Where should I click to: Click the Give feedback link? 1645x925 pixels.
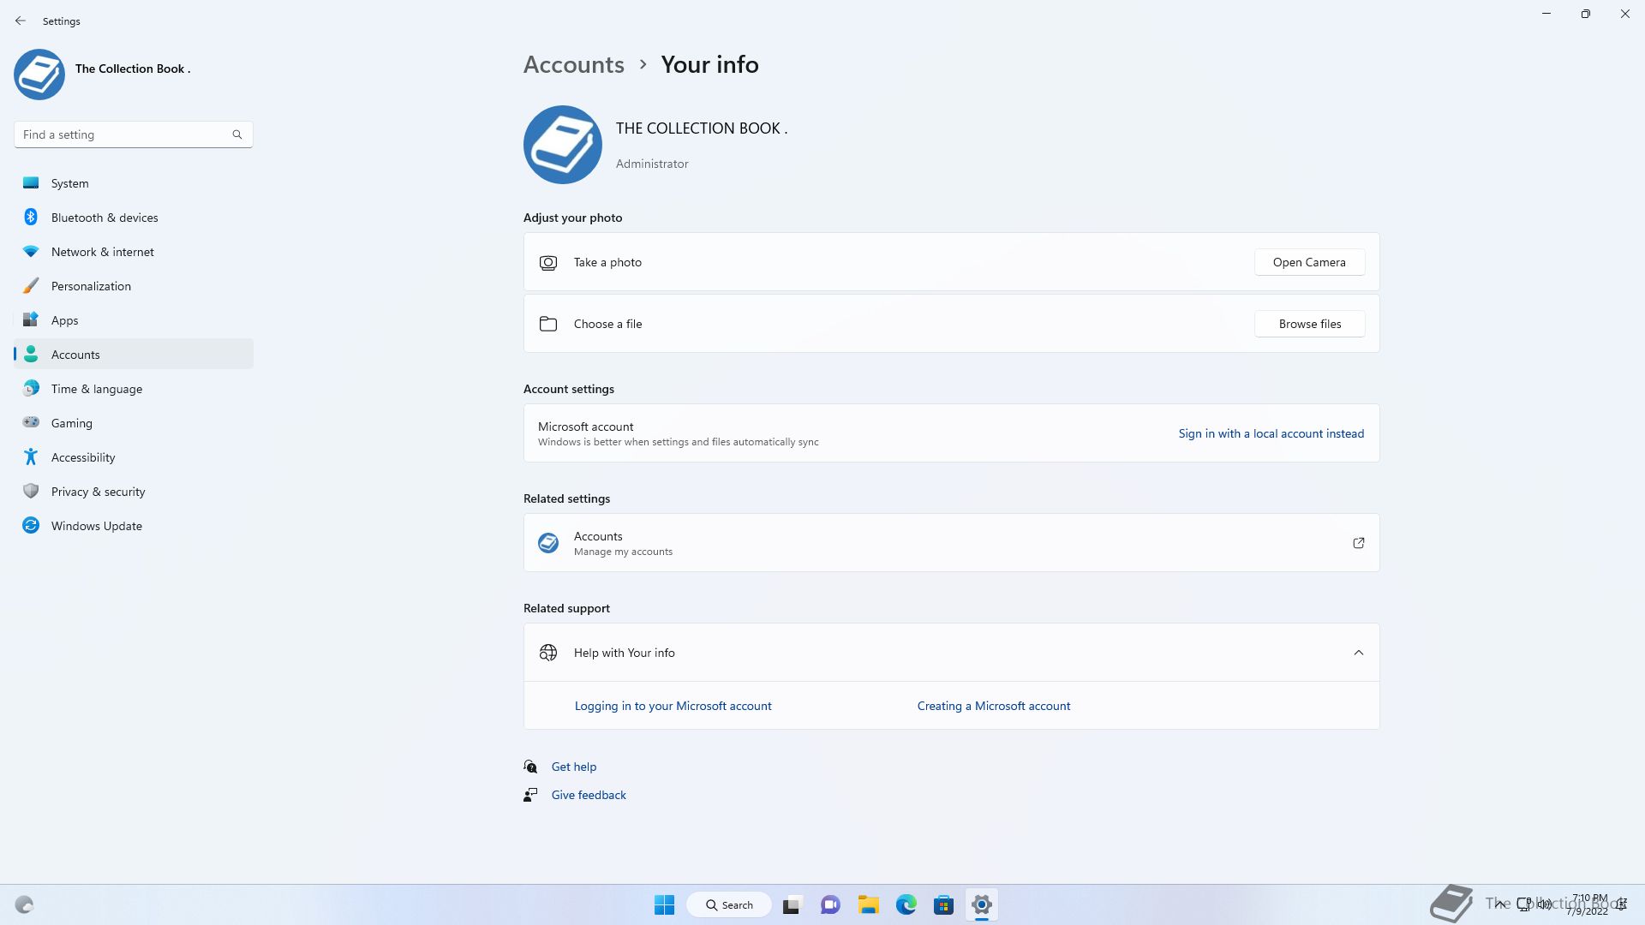pyautogui.click(x=589, y=795)
